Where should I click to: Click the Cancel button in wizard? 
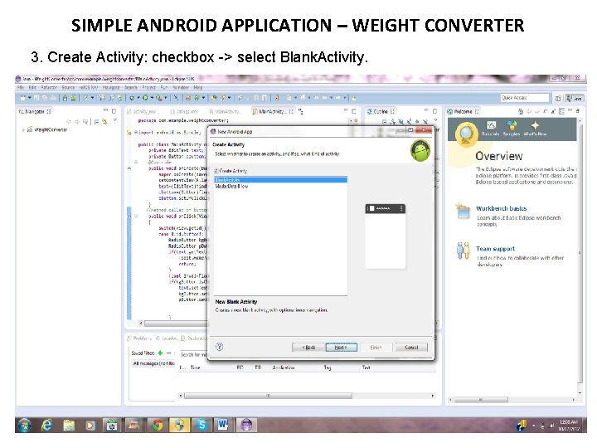click(x=411, y=348)
